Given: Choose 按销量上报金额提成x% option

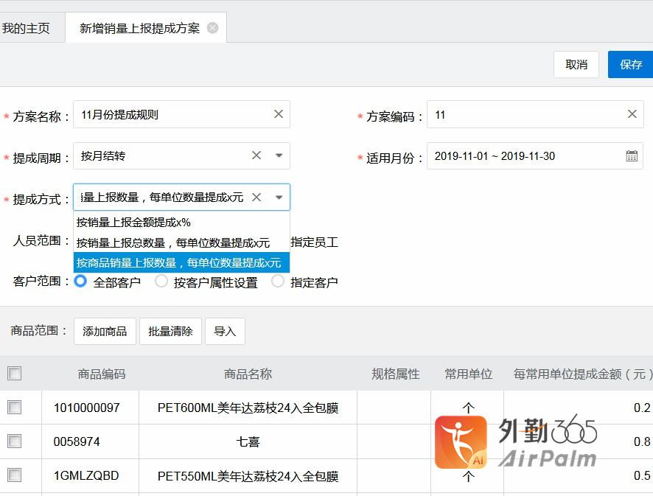Looking at the screenshot, I should (133, 222).
